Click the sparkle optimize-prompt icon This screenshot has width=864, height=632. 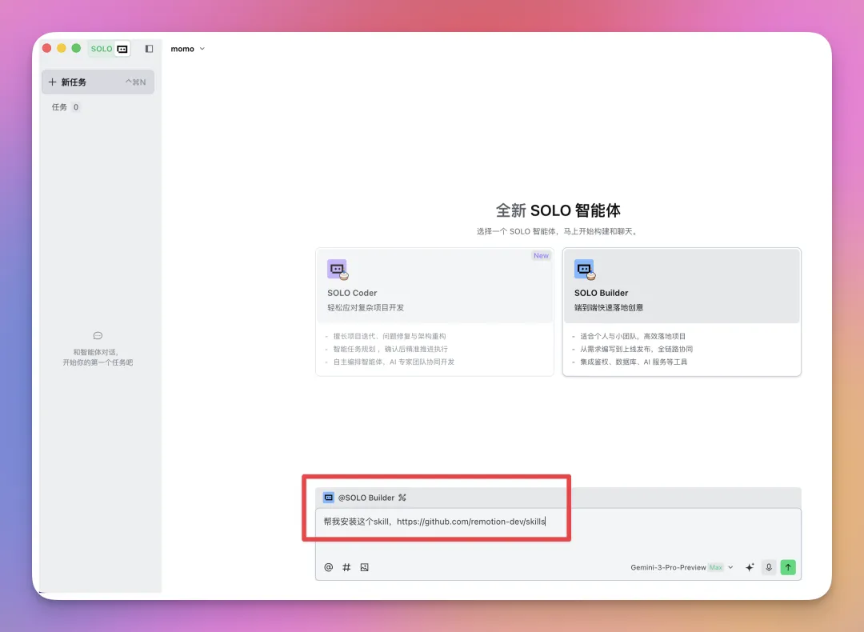750,567
